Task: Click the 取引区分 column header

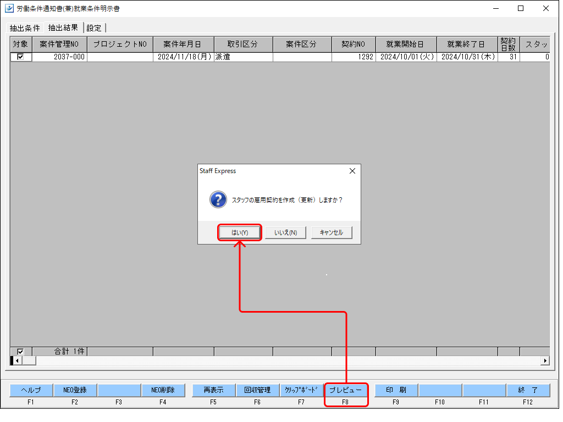Action: (x=244, y=44)
